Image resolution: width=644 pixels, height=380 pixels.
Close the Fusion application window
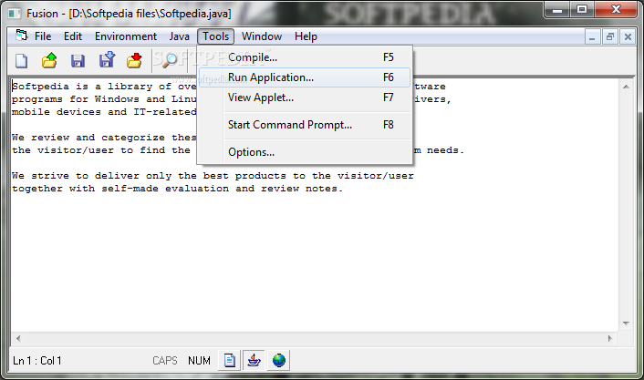pyautogui.click(x=616, y=10)
